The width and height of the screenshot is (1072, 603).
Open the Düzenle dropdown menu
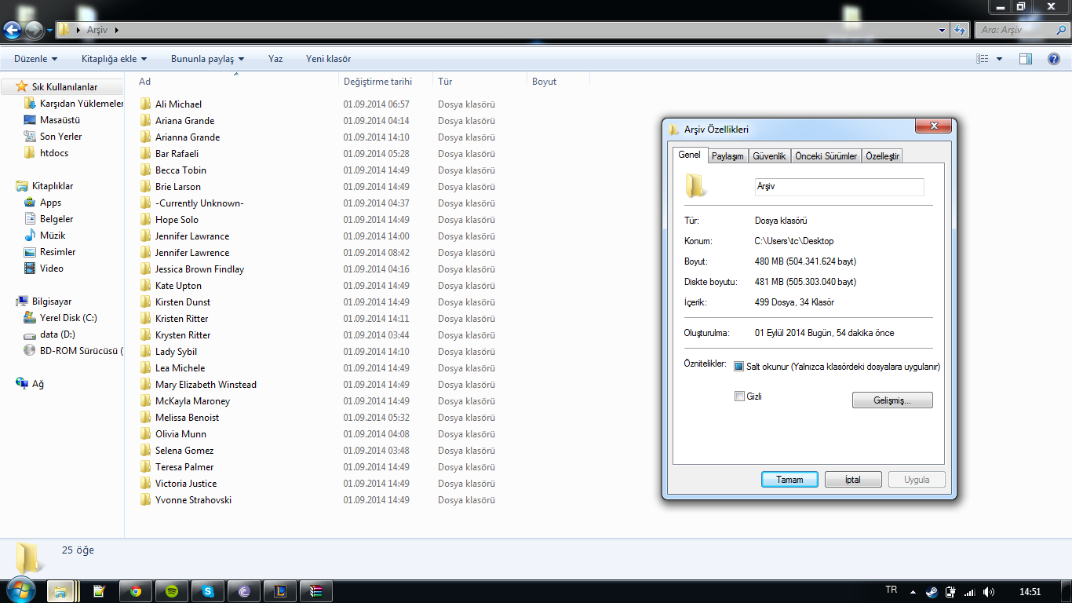pyautogui.click(x=35, y=59)
